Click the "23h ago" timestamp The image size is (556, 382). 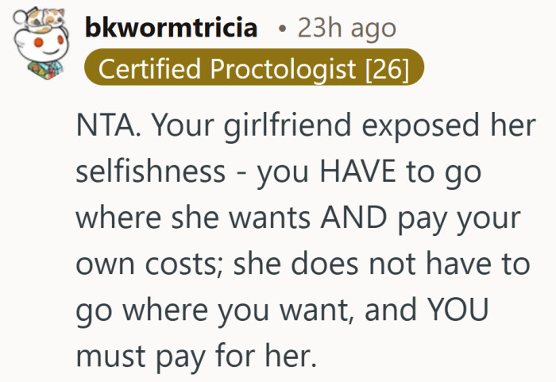pyautogui.click(x=346, y=29)
